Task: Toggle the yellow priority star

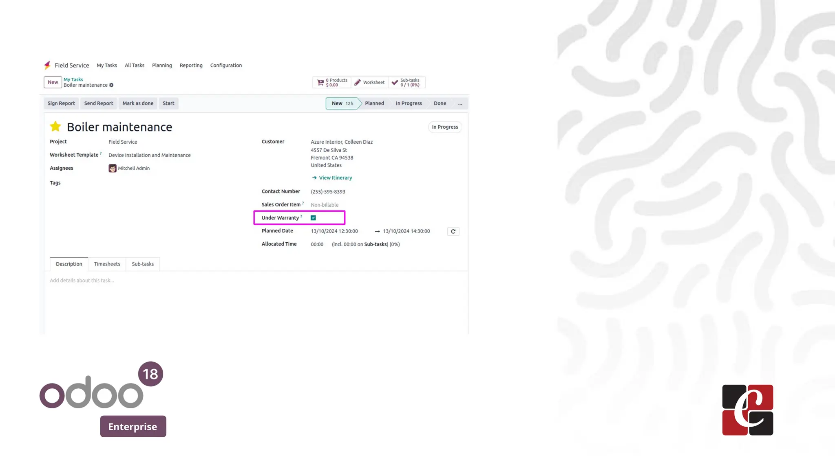Action: (55, 127)
